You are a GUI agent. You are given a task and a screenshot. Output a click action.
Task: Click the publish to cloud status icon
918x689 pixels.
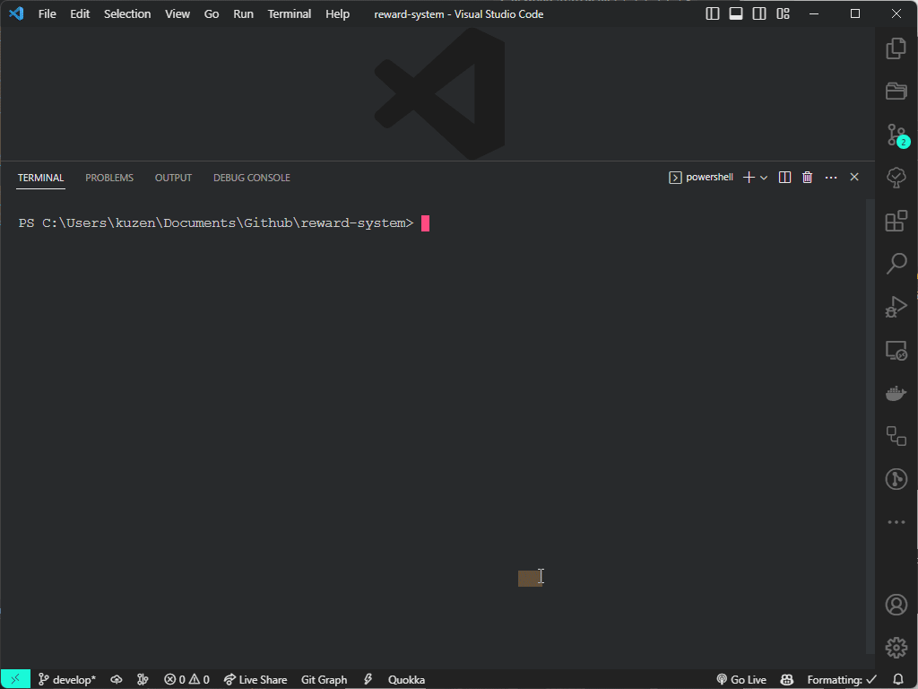117,680
